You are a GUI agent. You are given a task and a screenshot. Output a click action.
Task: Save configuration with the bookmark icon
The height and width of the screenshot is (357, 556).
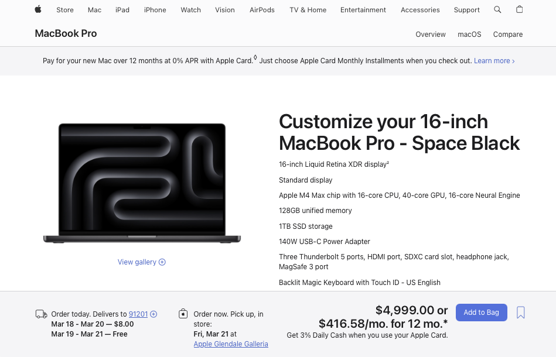pos(521,313)
